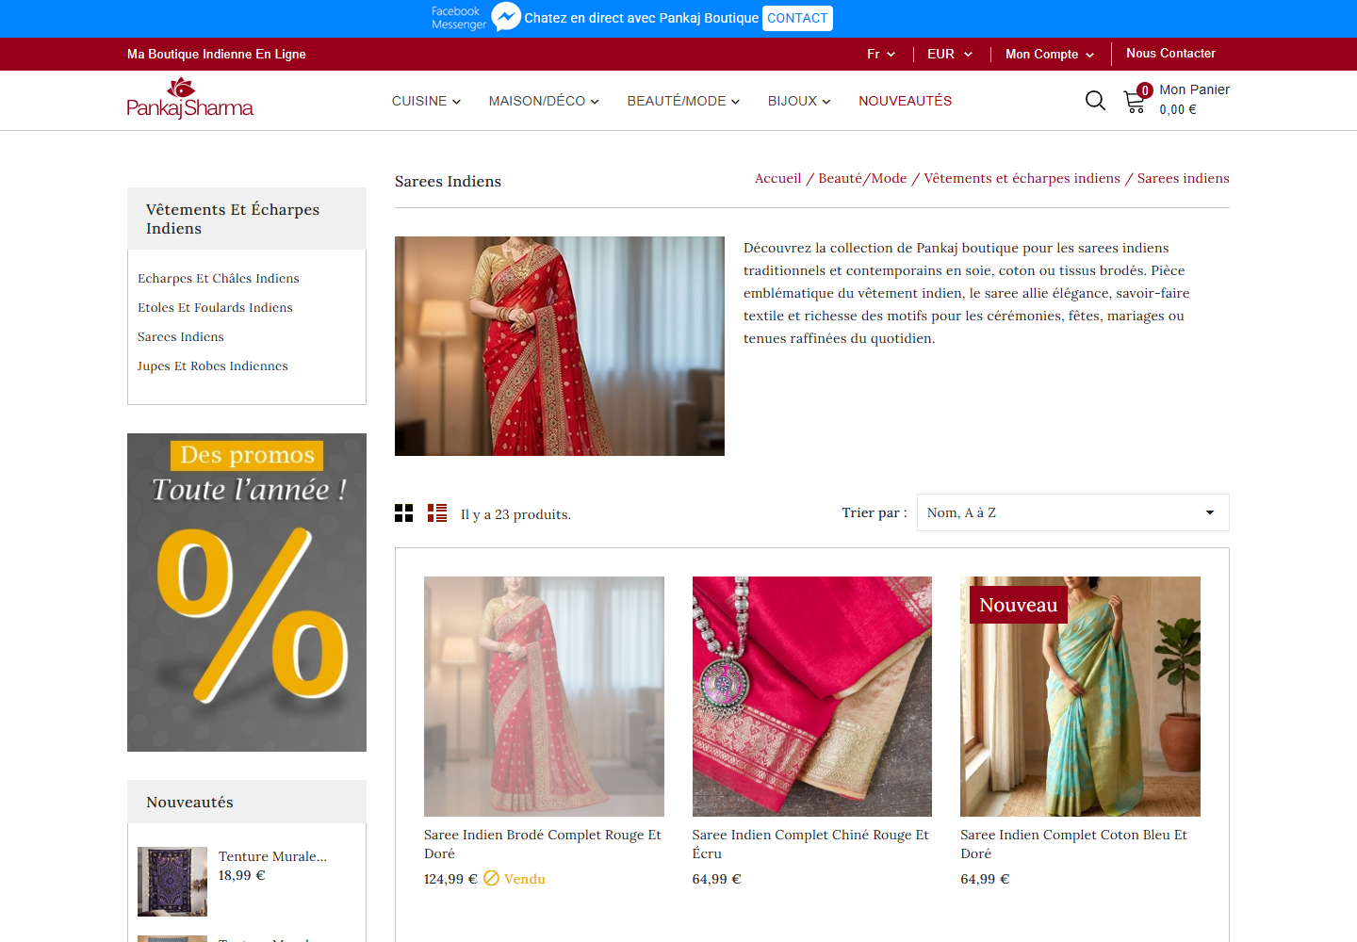Image resolution: width=1357 pixels, height=942 pixels.
Task: Click the Sarees Indiens category header image
Action: (560, 346)
